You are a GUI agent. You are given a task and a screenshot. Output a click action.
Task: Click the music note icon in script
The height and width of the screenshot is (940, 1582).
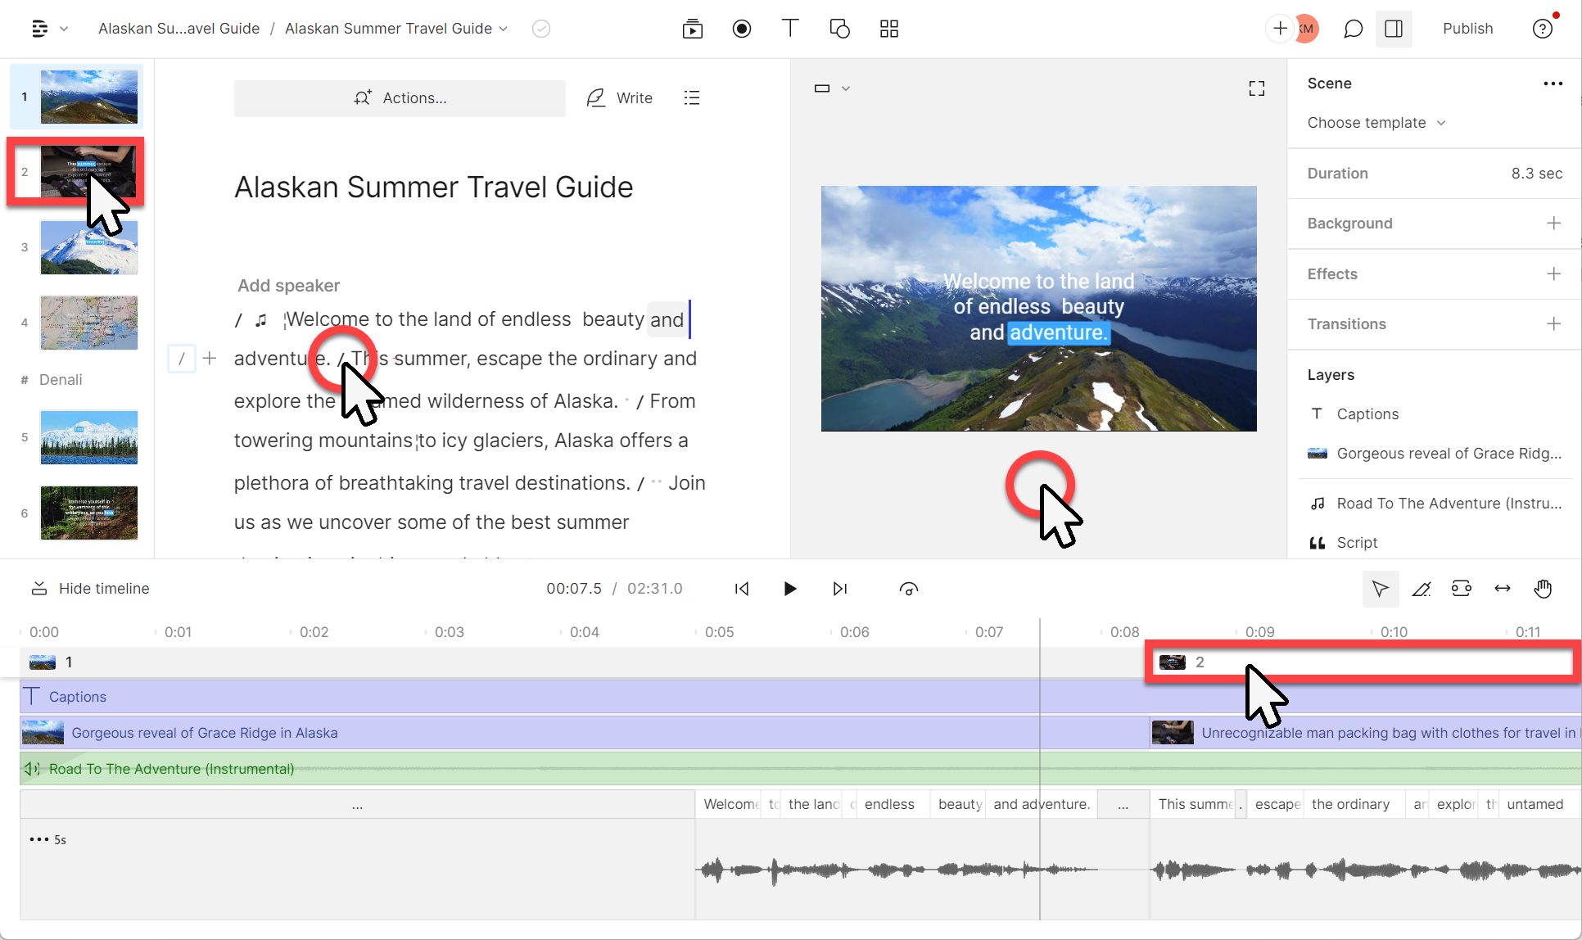pyautogui.click(x=261, y=320)
